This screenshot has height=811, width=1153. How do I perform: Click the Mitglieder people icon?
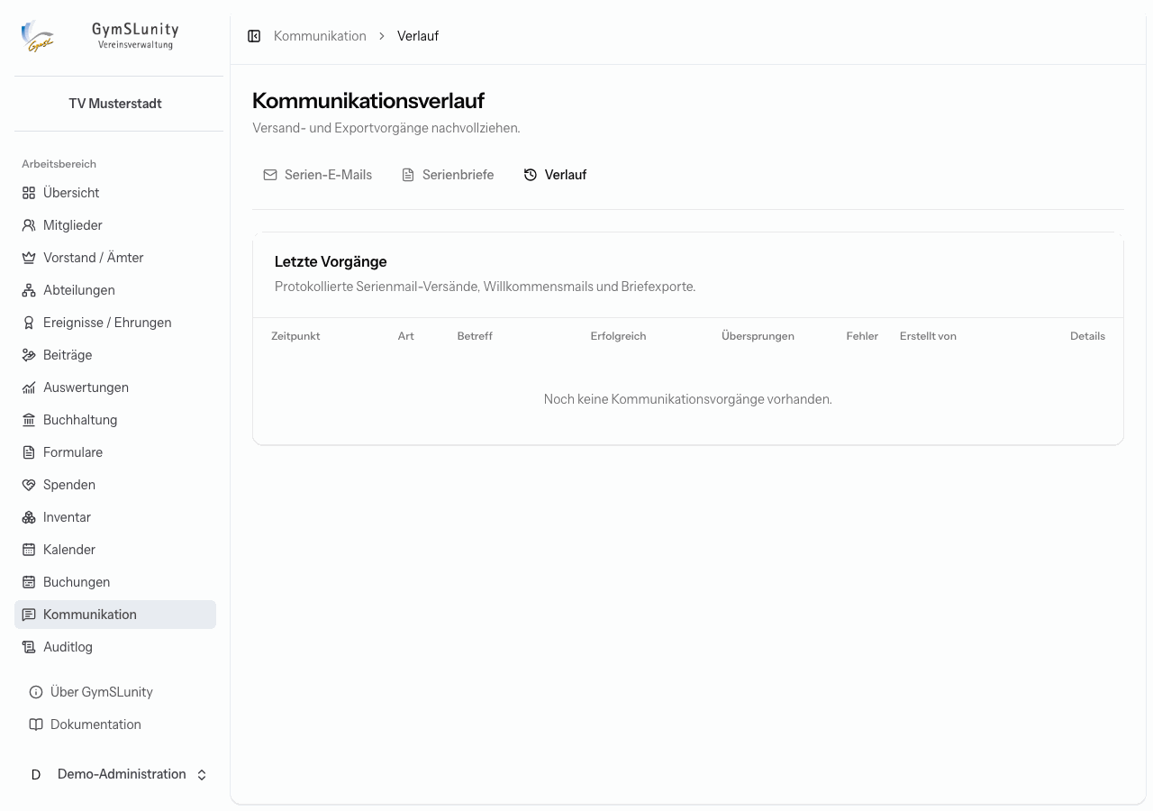29,225
